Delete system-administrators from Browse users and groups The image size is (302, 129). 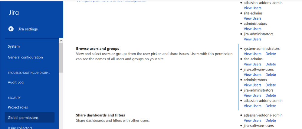pyautogui.click(x=271, y=54)
